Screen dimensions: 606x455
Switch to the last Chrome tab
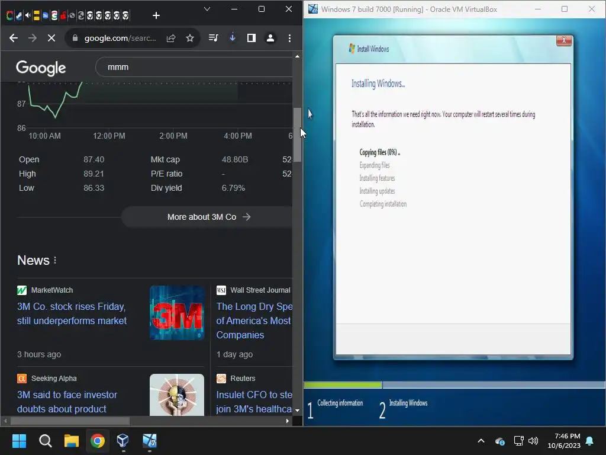click(x=125, y=15)
